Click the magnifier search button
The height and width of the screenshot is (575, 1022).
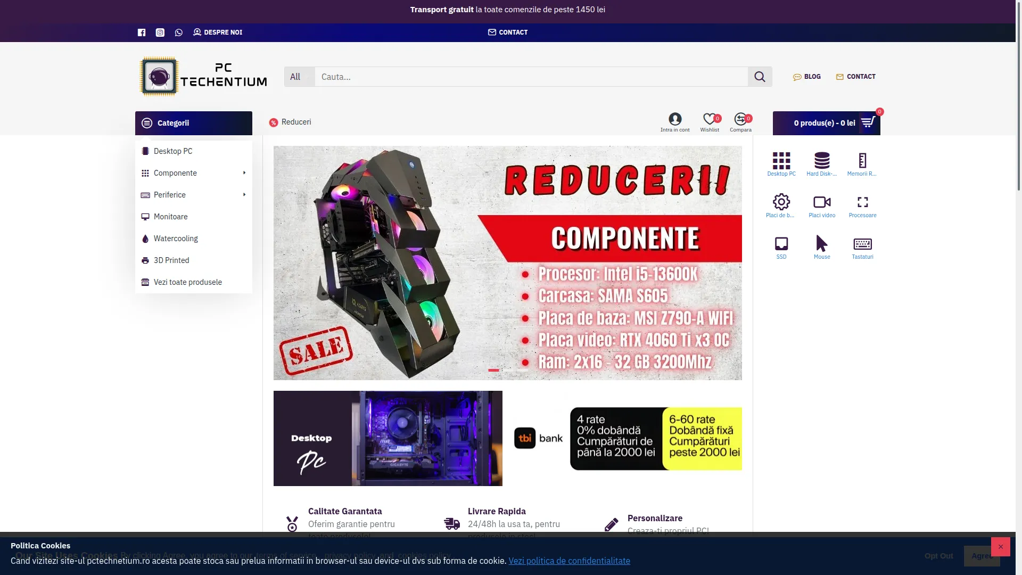(x=760, y=77)
